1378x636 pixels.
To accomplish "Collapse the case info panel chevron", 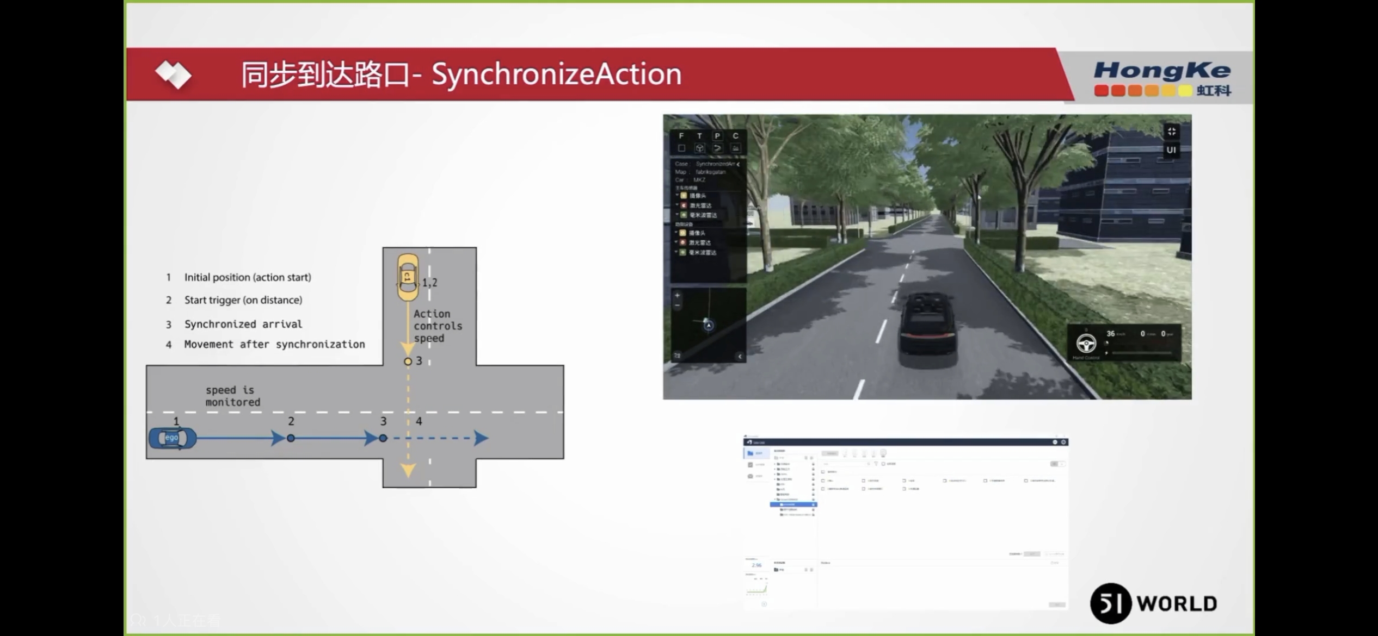I will pyautogui.click(x=739, y=164).
